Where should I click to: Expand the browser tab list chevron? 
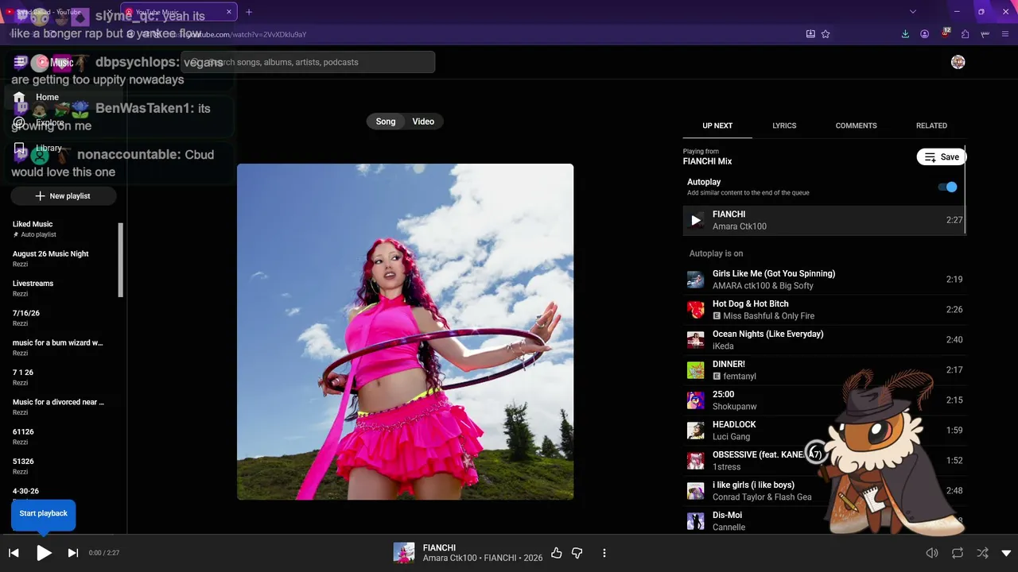point(913,12)
